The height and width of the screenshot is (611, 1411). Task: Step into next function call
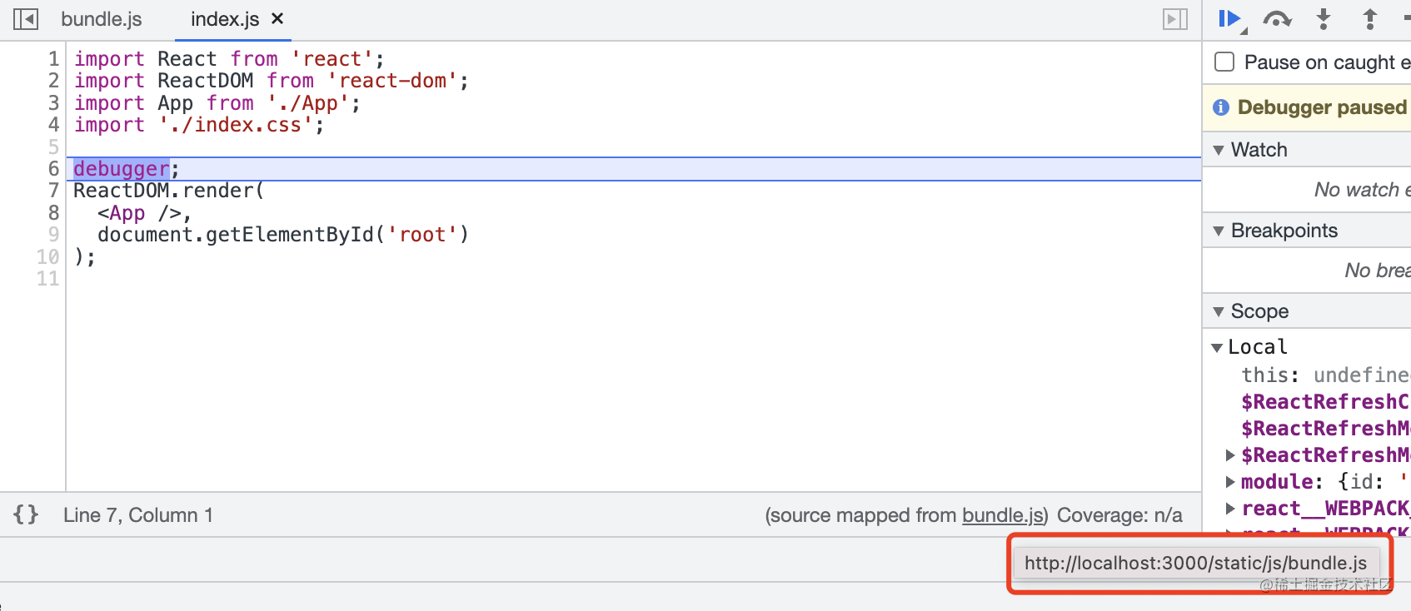1324,18
